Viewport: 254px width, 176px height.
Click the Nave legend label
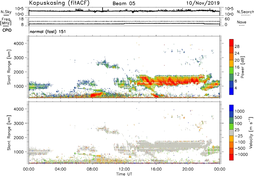pos(242,22)
